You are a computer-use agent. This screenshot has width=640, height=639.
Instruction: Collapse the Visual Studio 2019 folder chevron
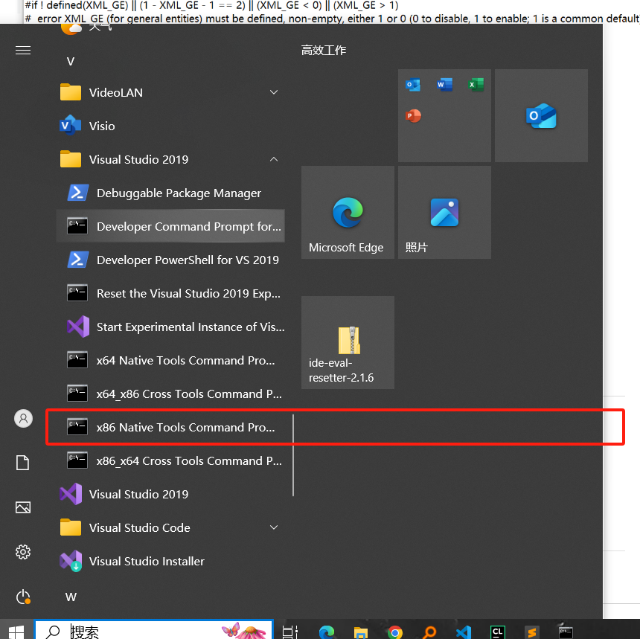tap(274, 159)
